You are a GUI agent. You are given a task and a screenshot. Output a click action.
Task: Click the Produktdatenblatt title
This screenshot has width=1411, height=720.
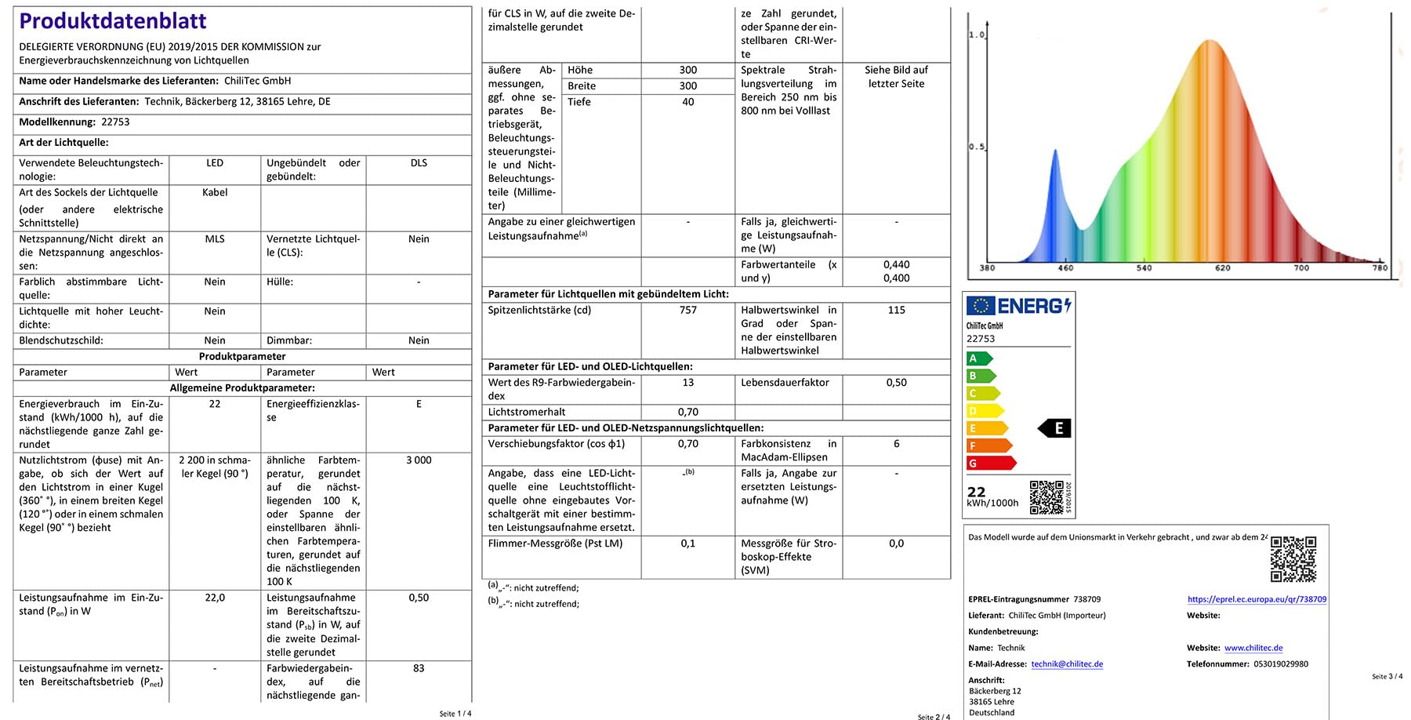pyautogui.click(x=113, y=21)
